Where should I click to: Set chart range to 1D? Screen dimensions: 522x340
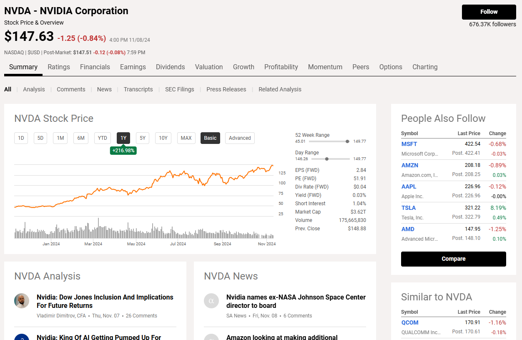[21, 138]
